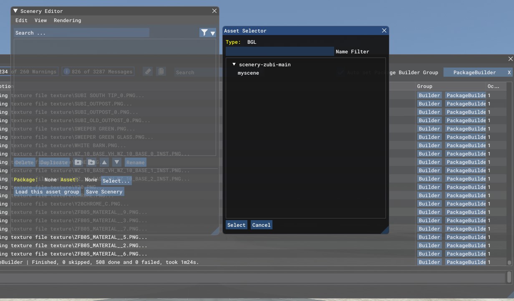Viewport: 514px width, 301px height.
Task: Open the Rendering menu
Action: coord(67,20)
